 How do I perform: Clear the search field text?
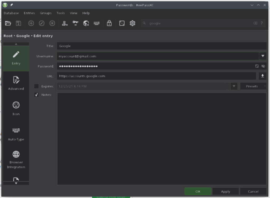tap(255, 23)
